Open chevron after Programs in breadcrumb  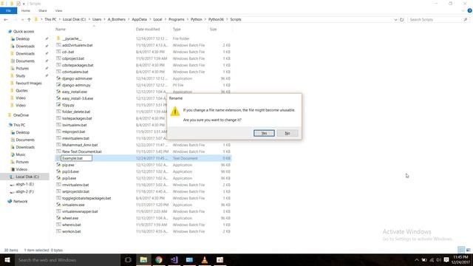tap(187, 19)
